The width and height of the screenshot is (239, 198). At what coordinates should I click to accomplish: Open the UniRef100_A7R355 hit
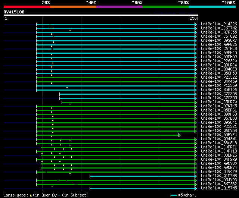tap(219, 32)
